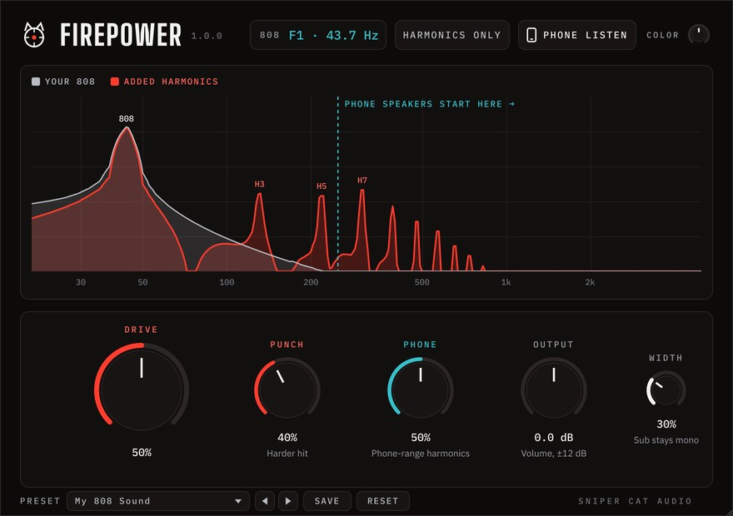
Task: Click the Harder hit caption
Action: point(287,454)
